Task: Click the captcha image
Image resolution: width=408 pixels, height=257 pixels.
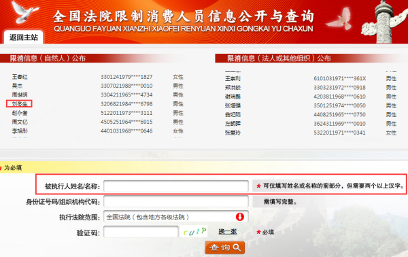Action: (x=194, y=231)
